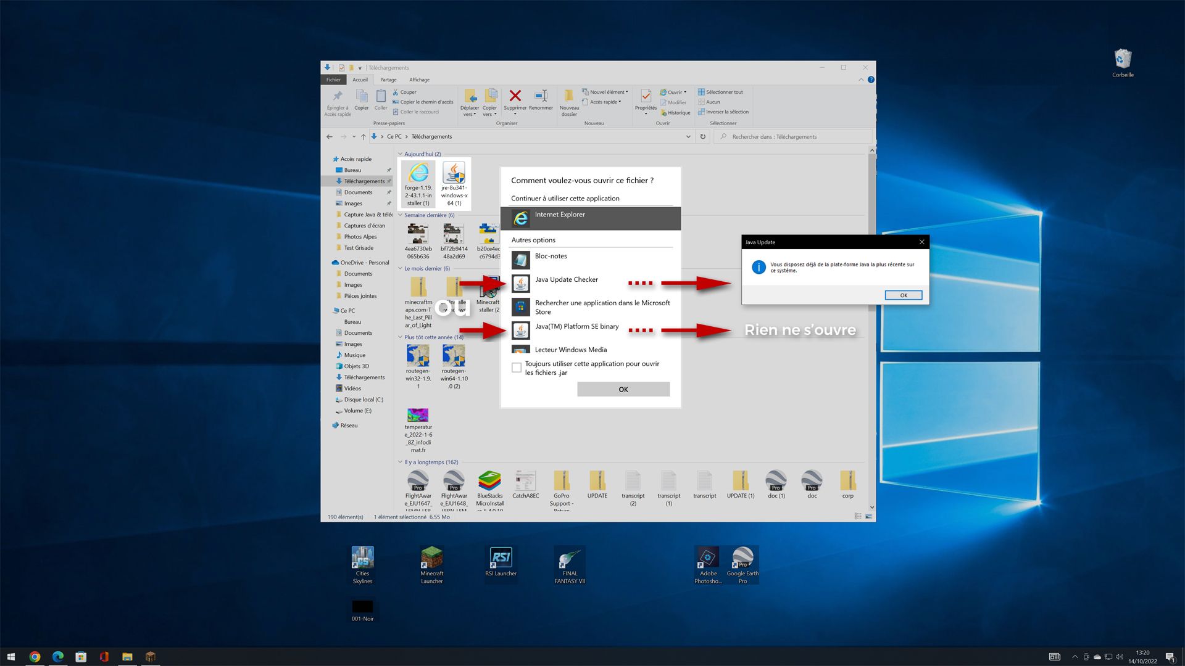This screenshot has width=1185, height=666.
Task: Switch to the Affichage ribbon tab
Action: [x=419, y=80]
